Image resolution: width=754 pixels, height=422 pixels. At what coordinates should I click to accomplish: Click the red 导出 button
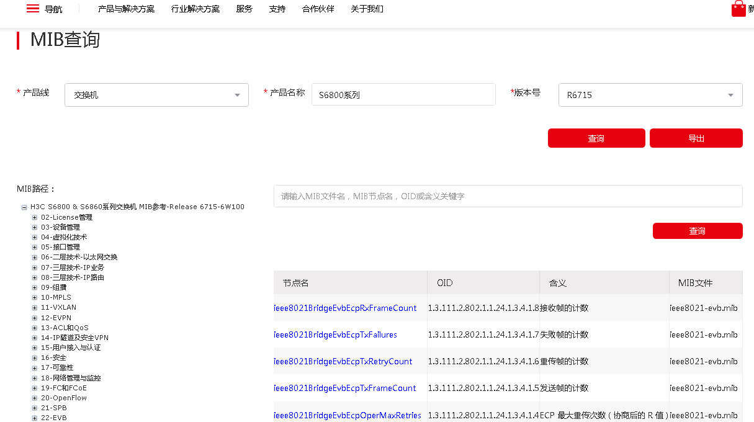696,138
